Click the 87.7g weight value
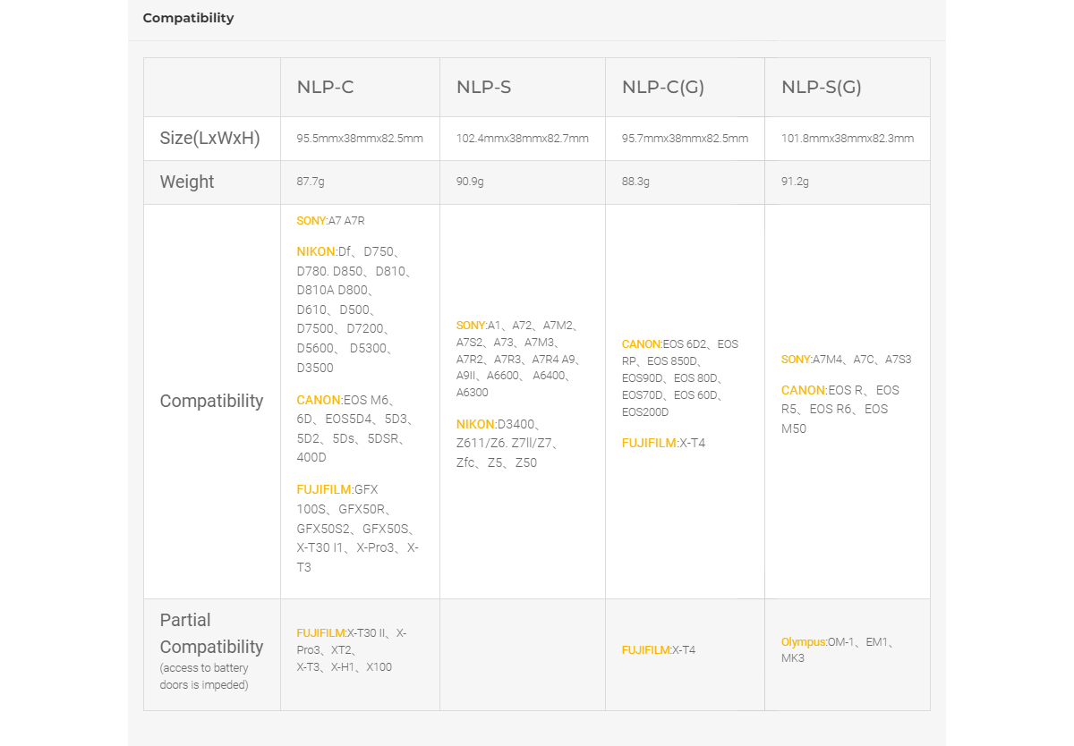Viewport: 1074px width, 746px height. [311, 182]
